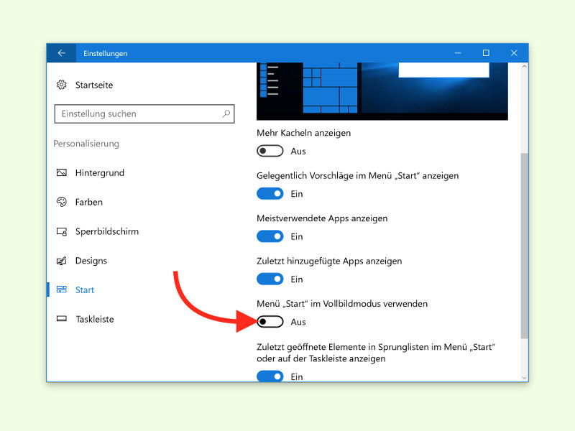
Task: Disable Gelegentlich Vorschläge im Menü Start
Action: [x=270, y=193]
